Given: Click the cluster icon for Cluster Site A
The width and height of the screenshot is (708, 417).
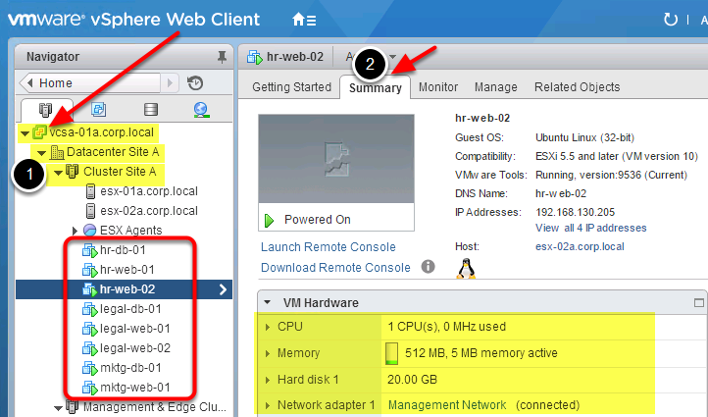Looking at the screenshot, I should (73, 172).
